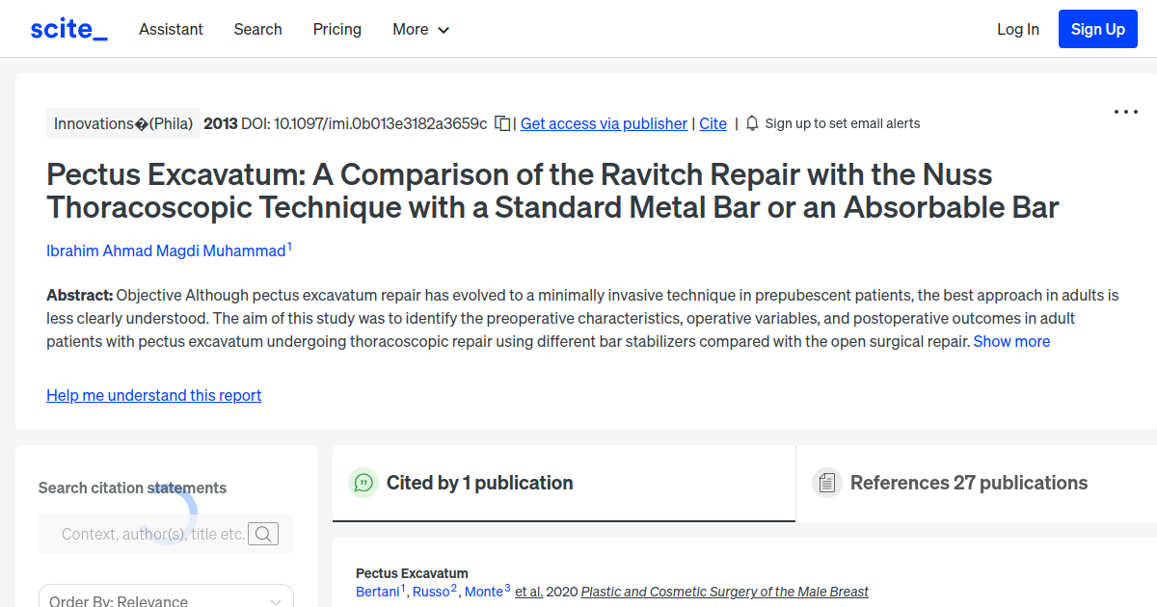Open the Assistant menu item

[171, 29]
